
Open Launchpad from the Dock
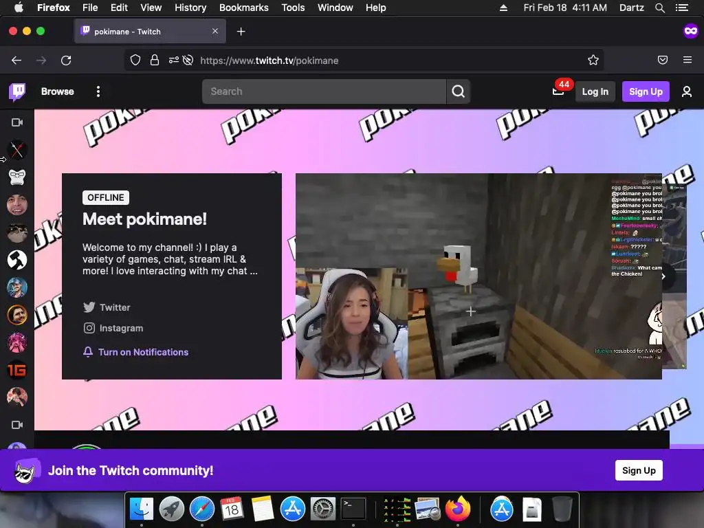[x=172, y=509]
